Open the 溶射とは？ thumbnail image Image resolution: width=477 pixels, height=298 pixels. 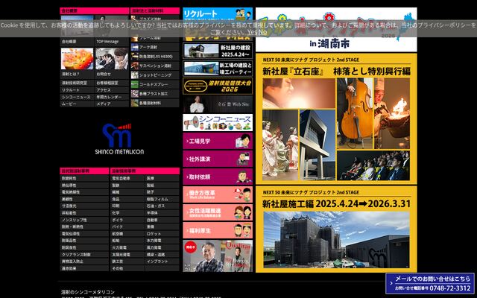pyautogui.click(x=77, y=59)
